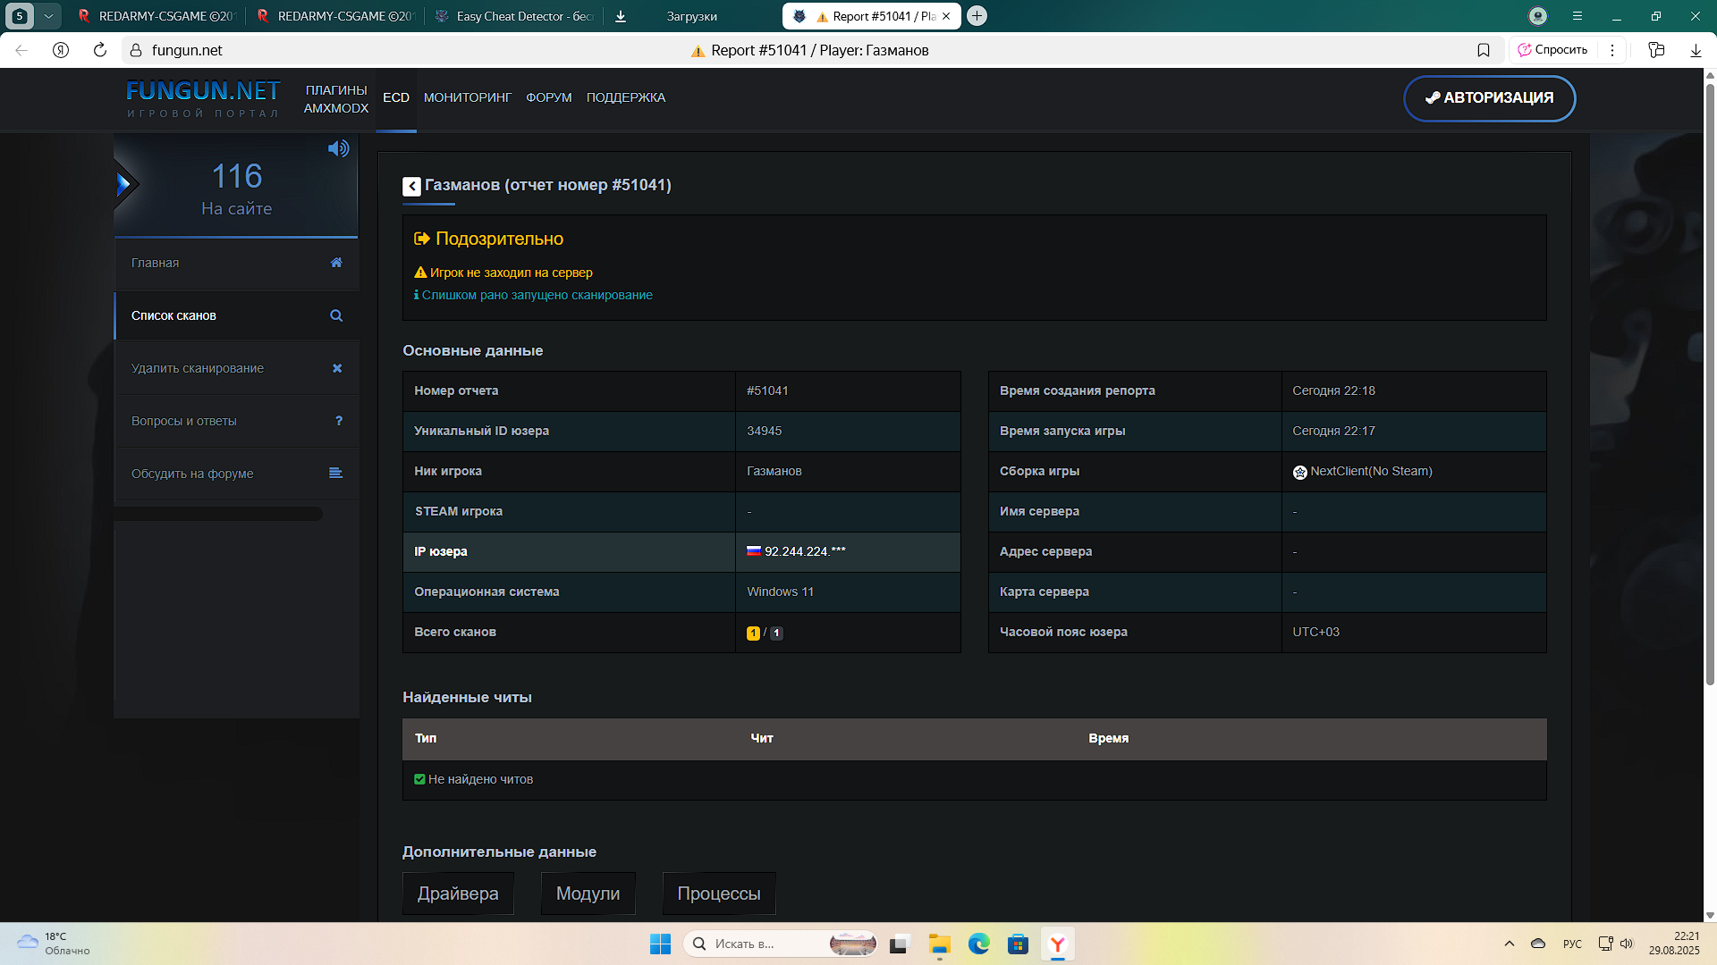Click the grey scan count badge

coord(777,633)
